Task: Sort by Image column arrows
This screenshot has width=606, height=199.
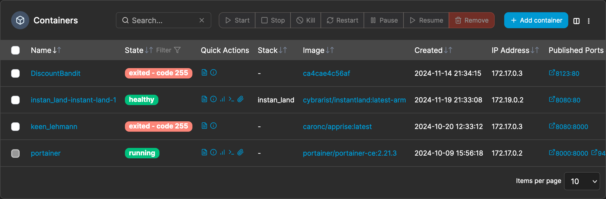Action: point(330,50)
